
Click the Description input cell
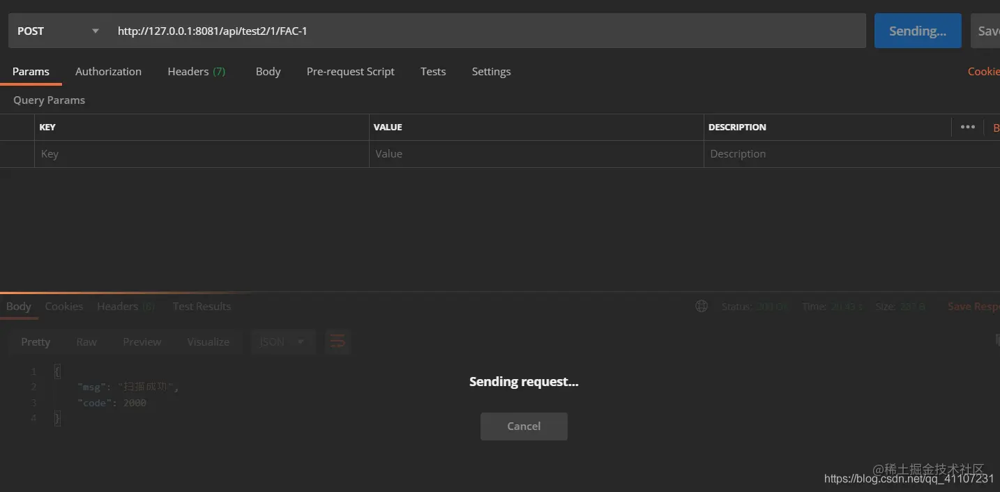tap(852, 154)
